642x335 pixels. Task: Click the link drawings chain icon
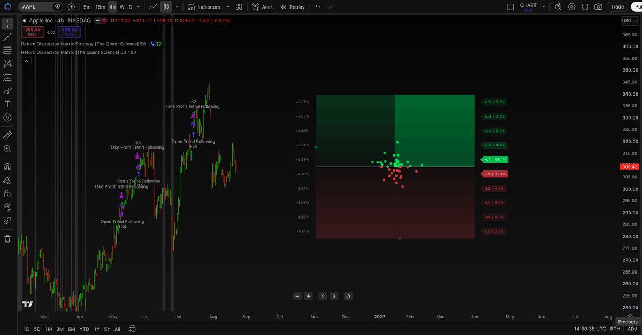pyautogui.click(x=7, y=220)
